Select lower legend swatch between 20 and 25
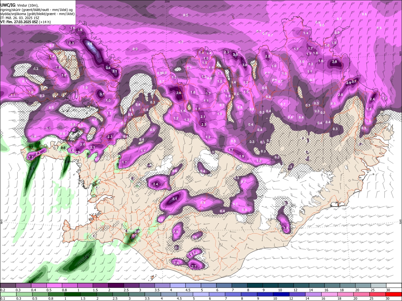The width and height of the screenshot is (402, 301). (x=361, y=294)
